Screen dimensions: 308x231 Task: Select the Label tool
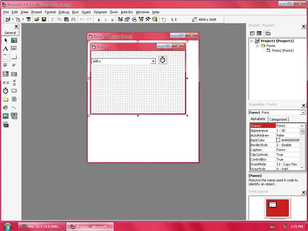click(6, 49)
